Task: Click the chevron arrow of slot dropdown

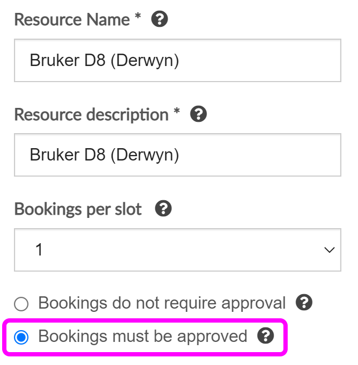Action: [329, 250]
